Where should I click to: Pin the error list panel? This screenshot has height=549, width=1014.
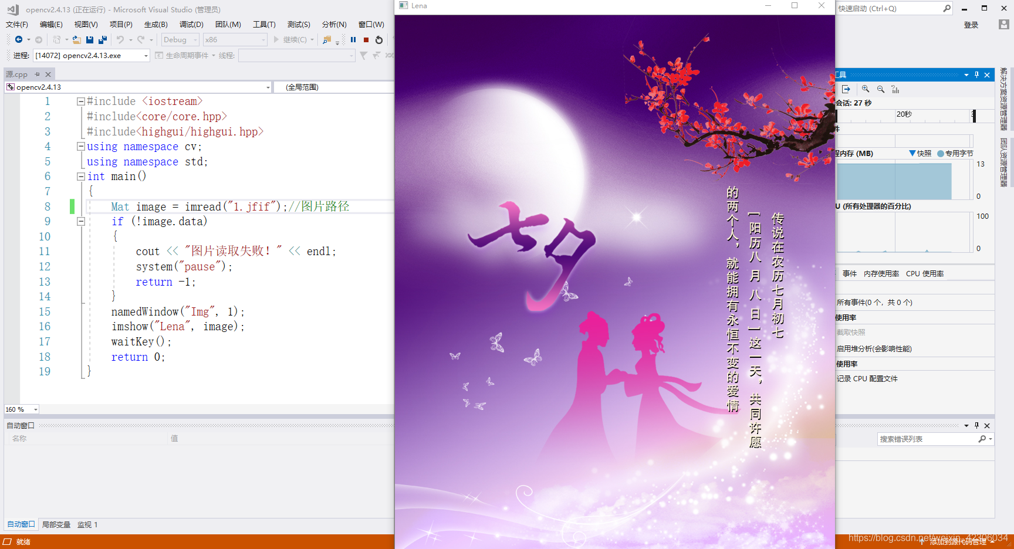pos(976,425)
